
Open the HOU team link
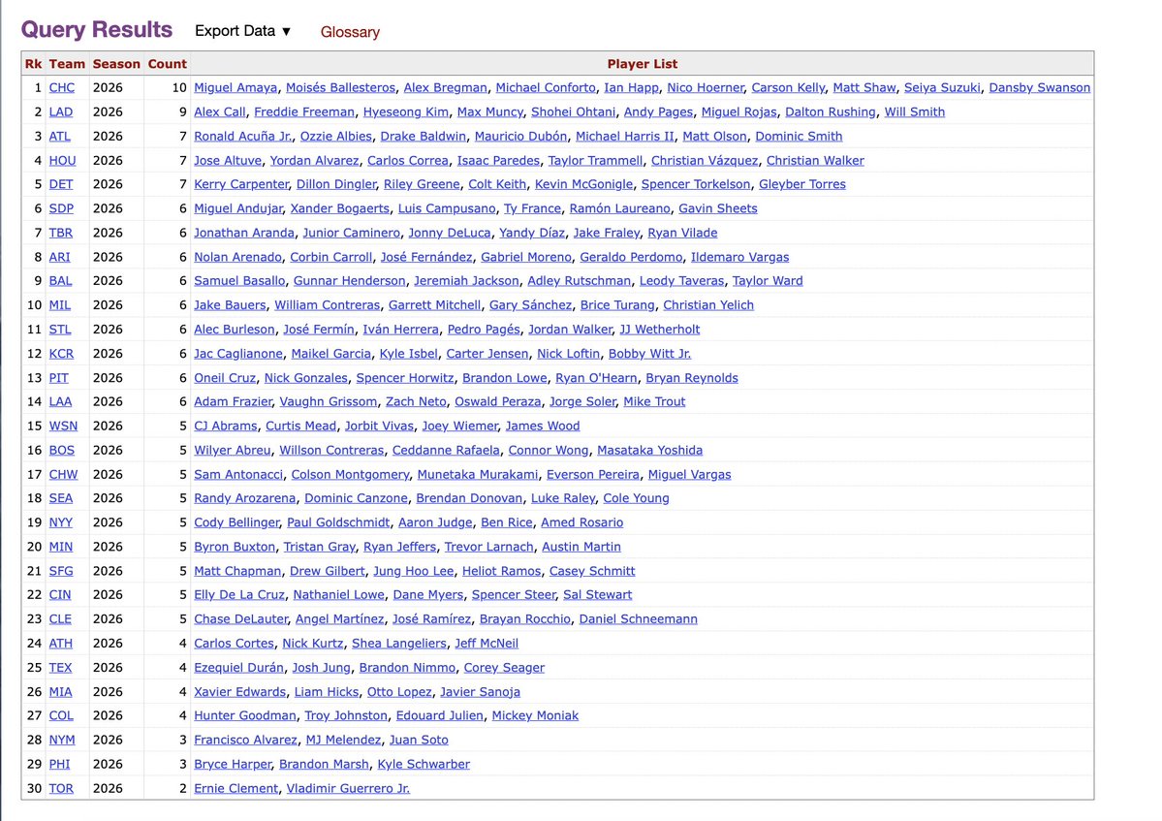(62, 161)
